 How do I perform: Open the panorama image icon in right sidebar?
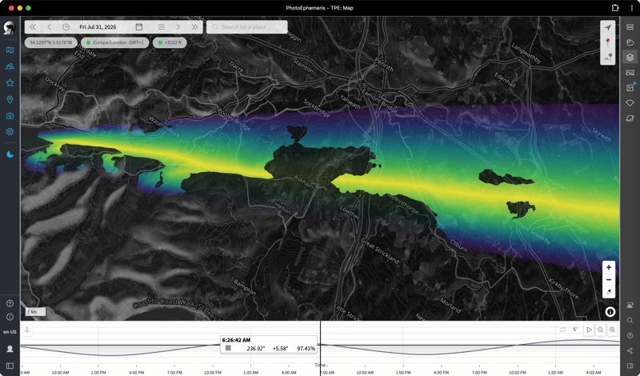tap(630, 73)
